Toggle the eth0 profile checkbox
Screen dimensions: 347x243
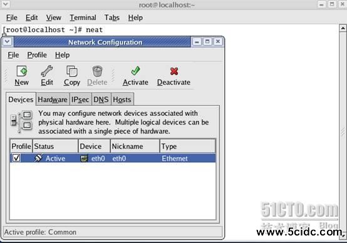point(16,158)
